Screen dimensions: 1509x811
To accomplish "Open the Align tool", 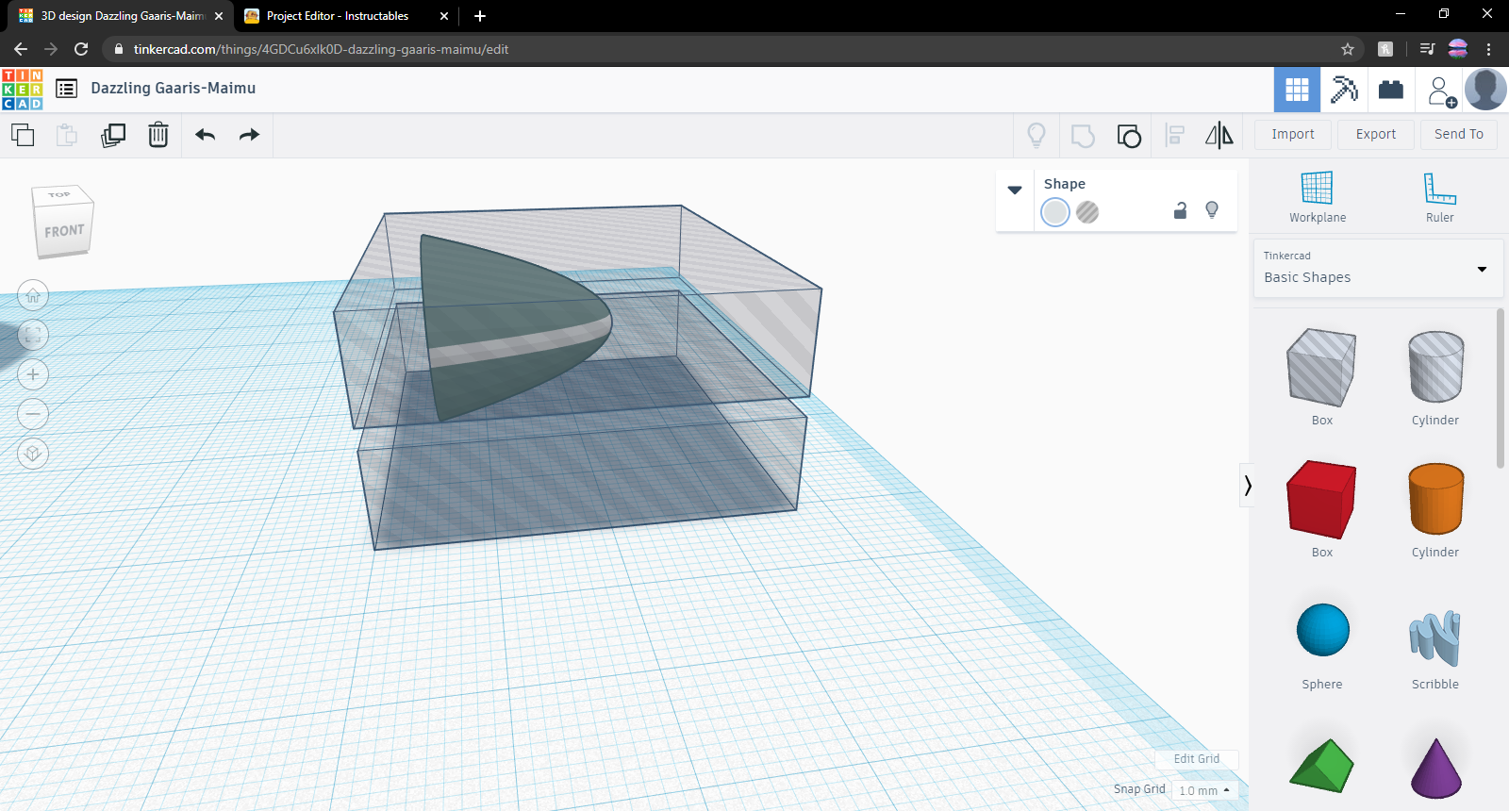I will [1175, 135].
